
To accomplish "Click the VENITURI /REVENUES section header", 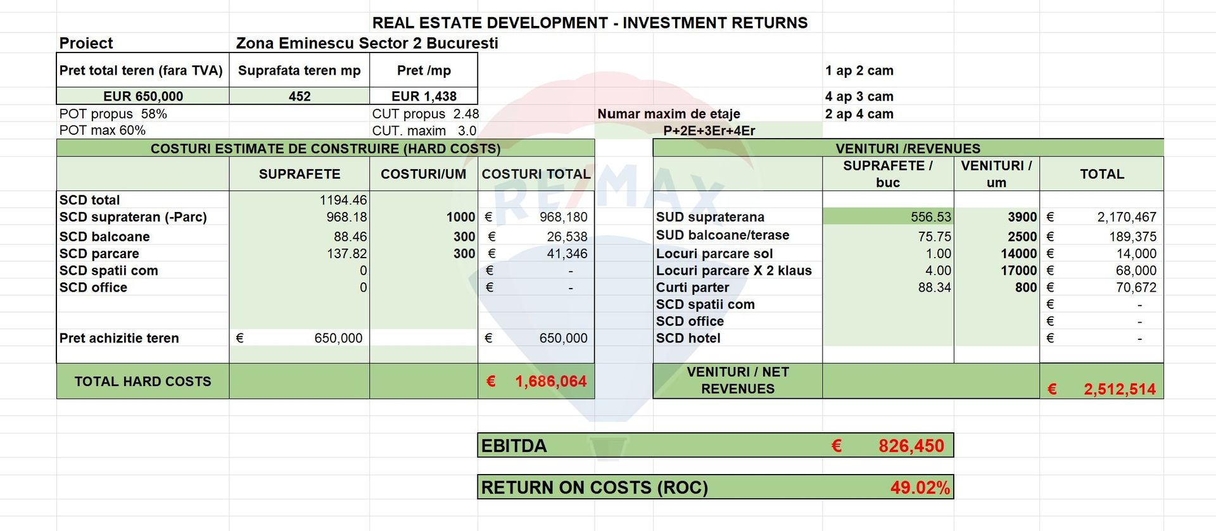I will [908, 149].
